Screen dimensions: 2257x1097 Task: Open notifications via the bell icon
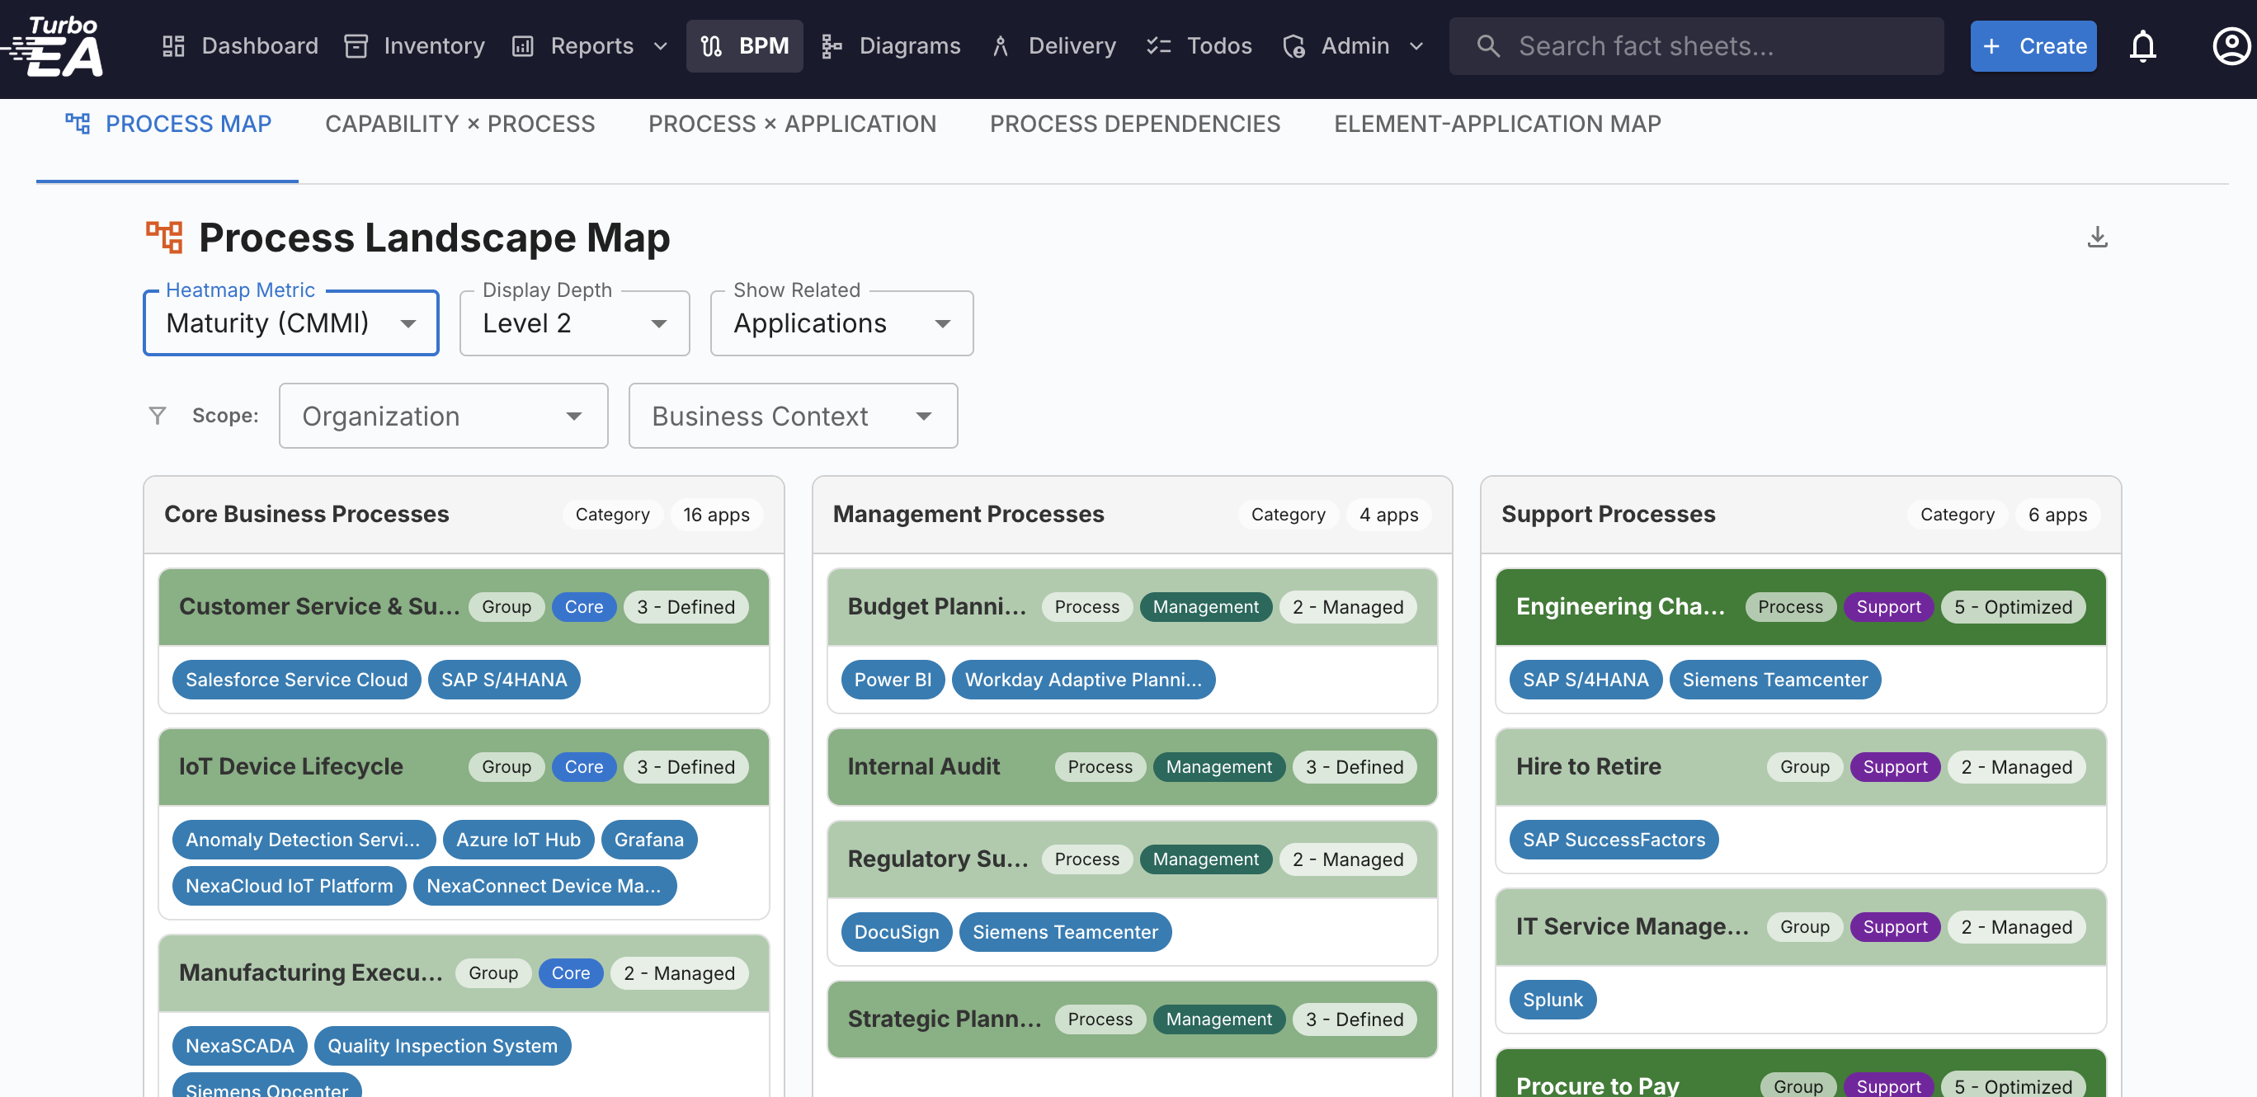click(x=2143, y=45)
